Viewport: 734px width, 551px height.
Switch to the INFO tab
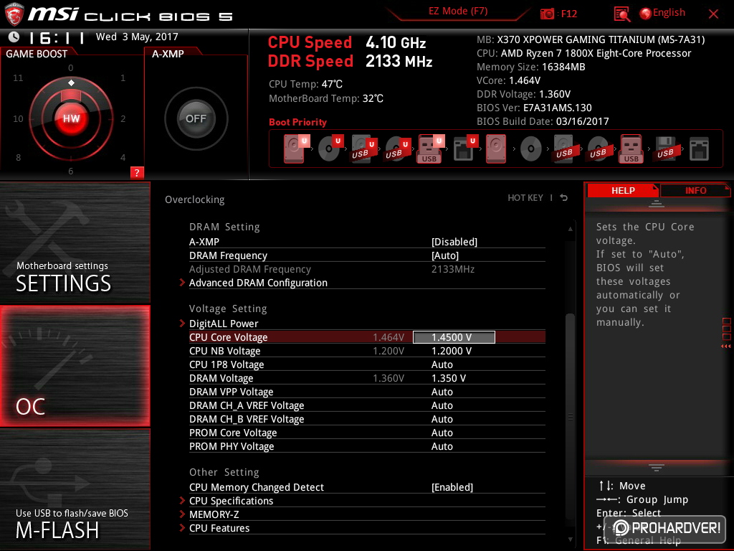click(695, 190)
